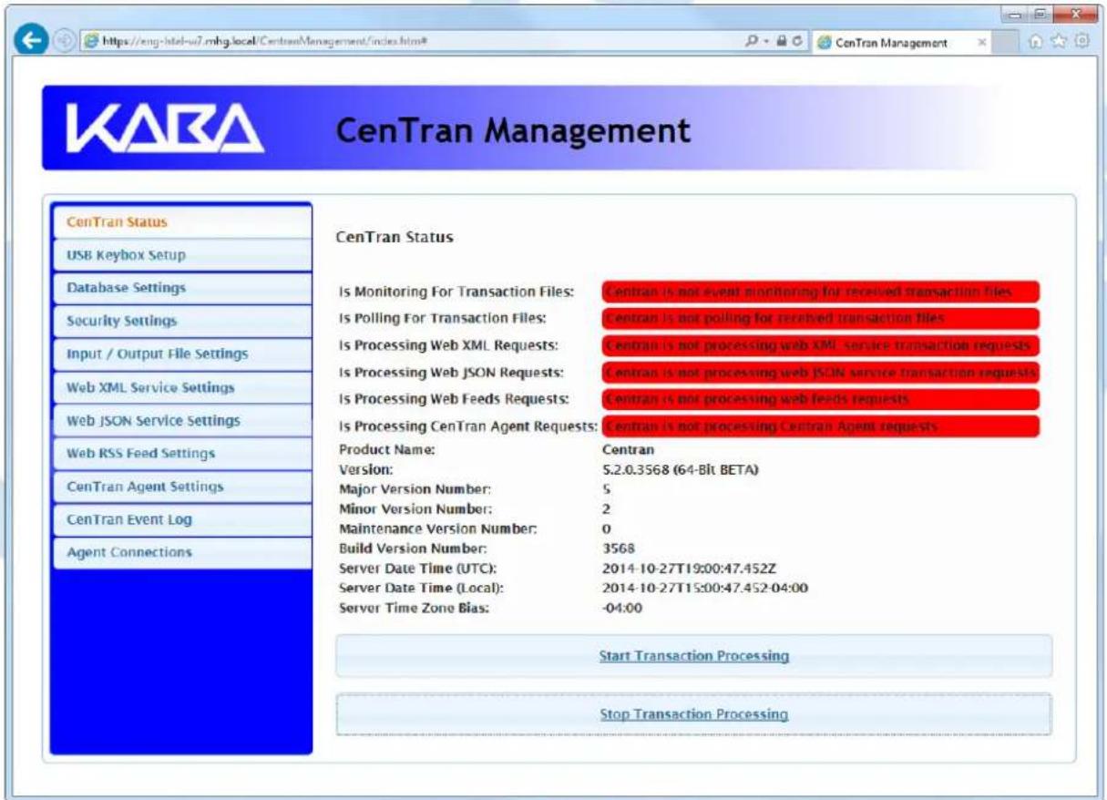This screenshot has height=800, width=1107.
Task: Click the red web XML service status message
Action: point(820,346)
